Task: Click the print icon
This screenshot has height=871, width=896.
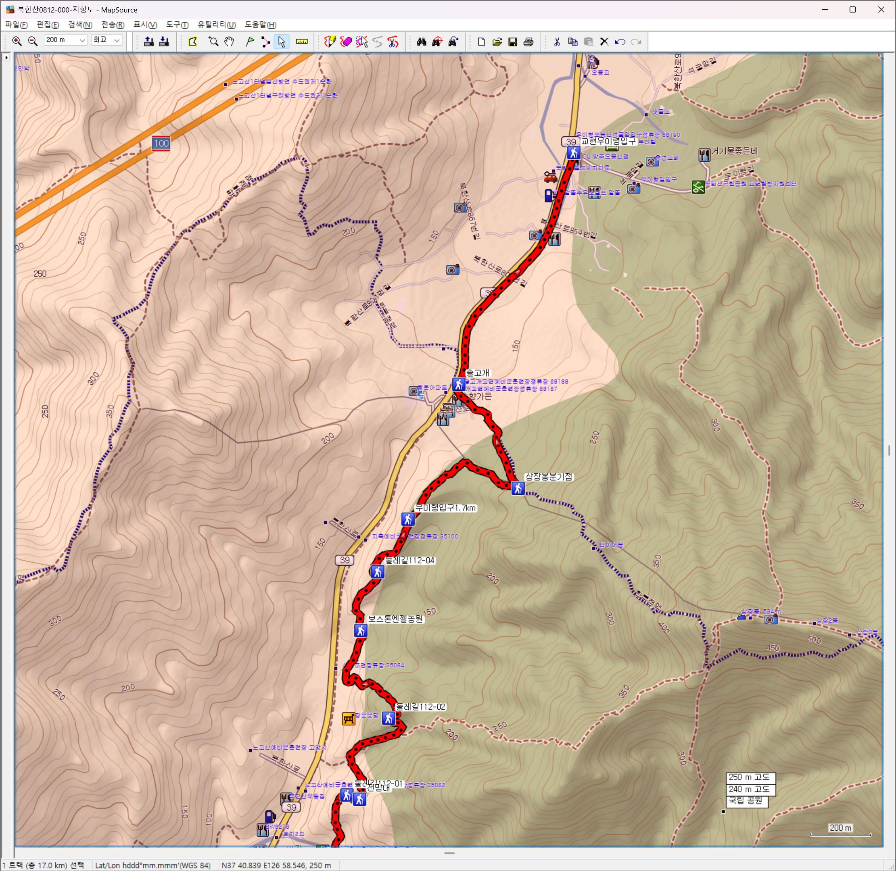Action: tap(528, 42)
